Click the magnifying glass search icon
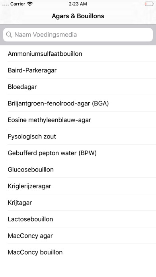This screenshot has height=277, width=156. 9,35
